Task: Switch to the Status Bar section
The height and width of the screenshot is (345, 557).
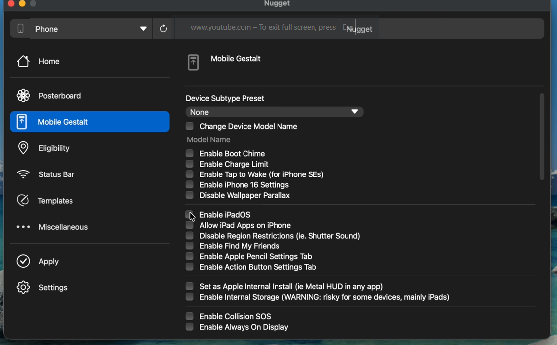Action: coord(57,174)
